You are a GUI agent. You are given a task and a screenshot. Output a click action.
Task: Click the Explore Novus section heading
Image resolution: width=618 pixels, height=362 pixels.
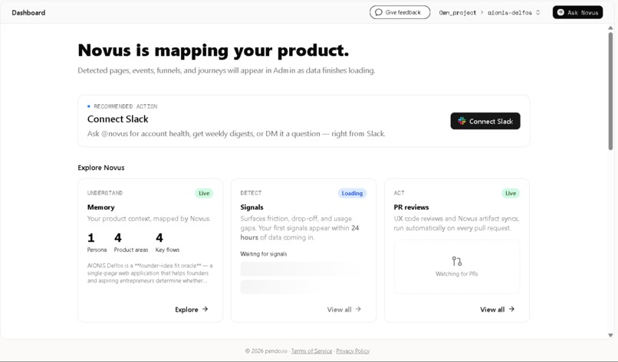pyautogui.click(x=101, y=168)
